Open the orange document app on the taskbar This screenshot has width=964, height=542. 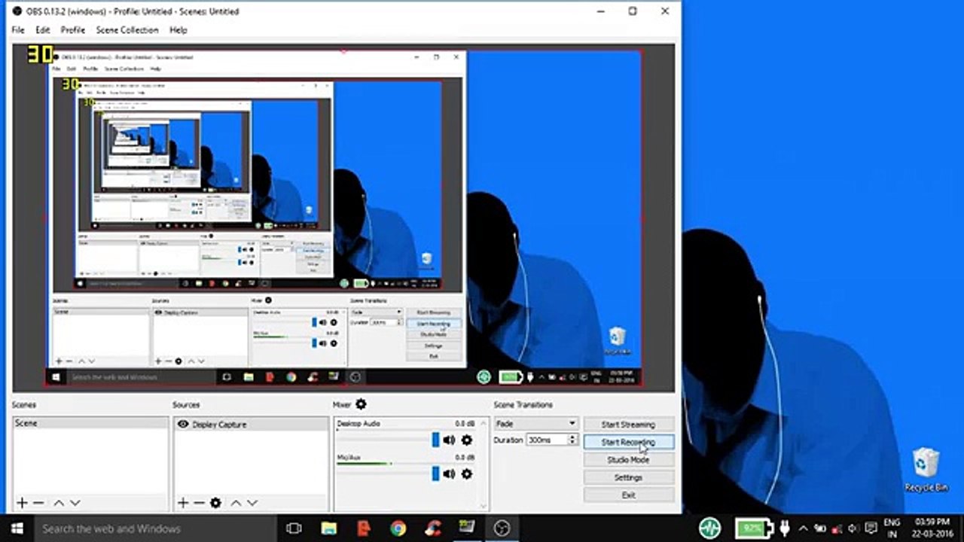[364, 528]
